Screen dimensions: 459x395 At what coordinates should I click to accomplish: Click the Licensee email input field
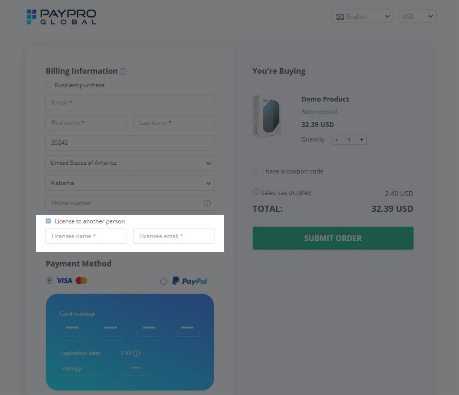[174, 236]
